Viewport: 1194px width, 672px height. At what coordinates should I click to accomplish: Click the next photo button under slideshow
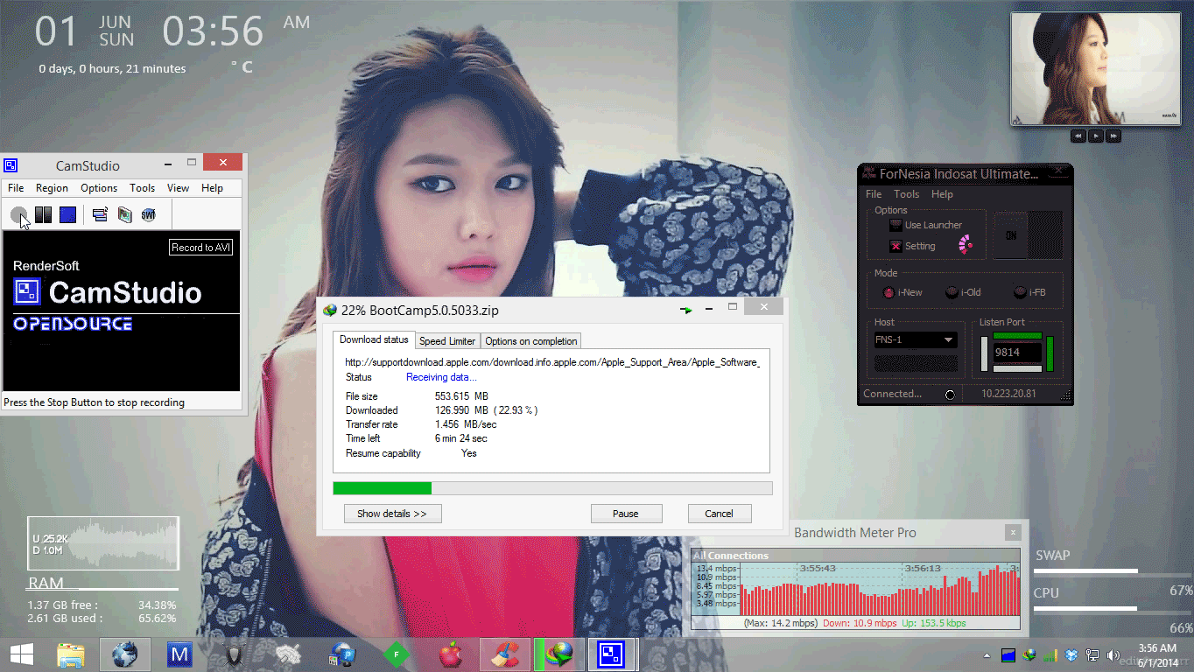1113,136
